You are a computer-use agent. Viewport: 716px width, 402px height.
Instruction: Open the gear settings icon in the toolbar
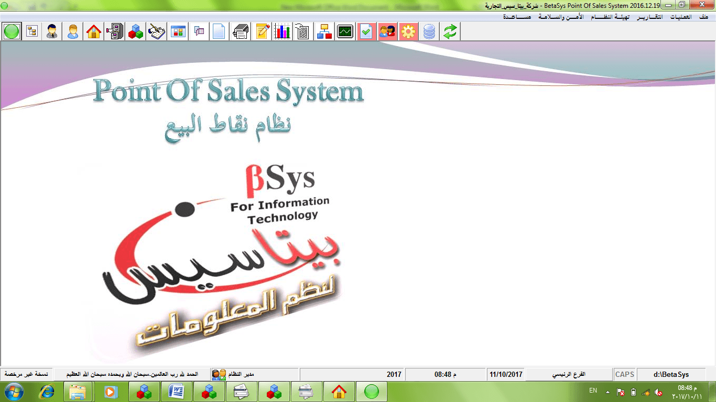[408, 31]
